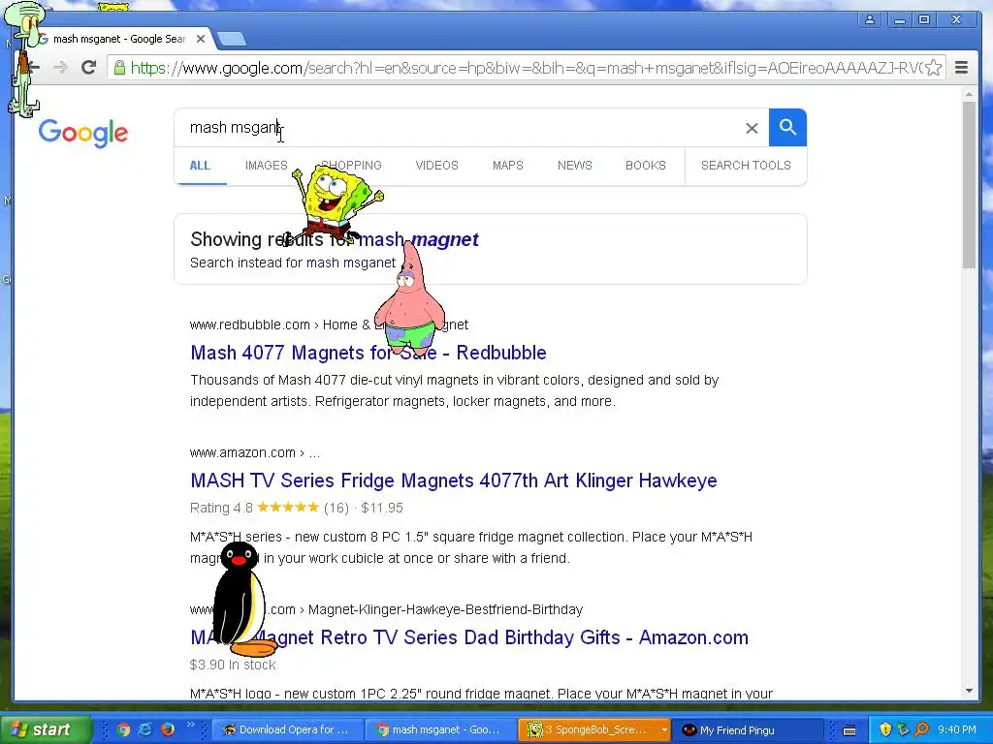
Task: Launch Chrome from the quick launch bar
Action: tap(123, 729)
